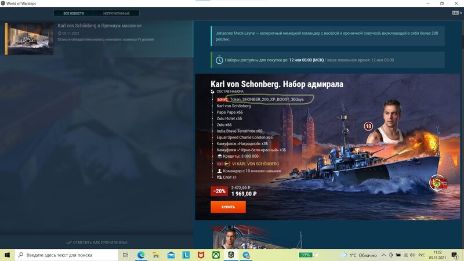Viewport: 464px width, 261px height.
Task: Open McAfee from the taskbar
Action: pyautogui.click(x=201, y=255)
